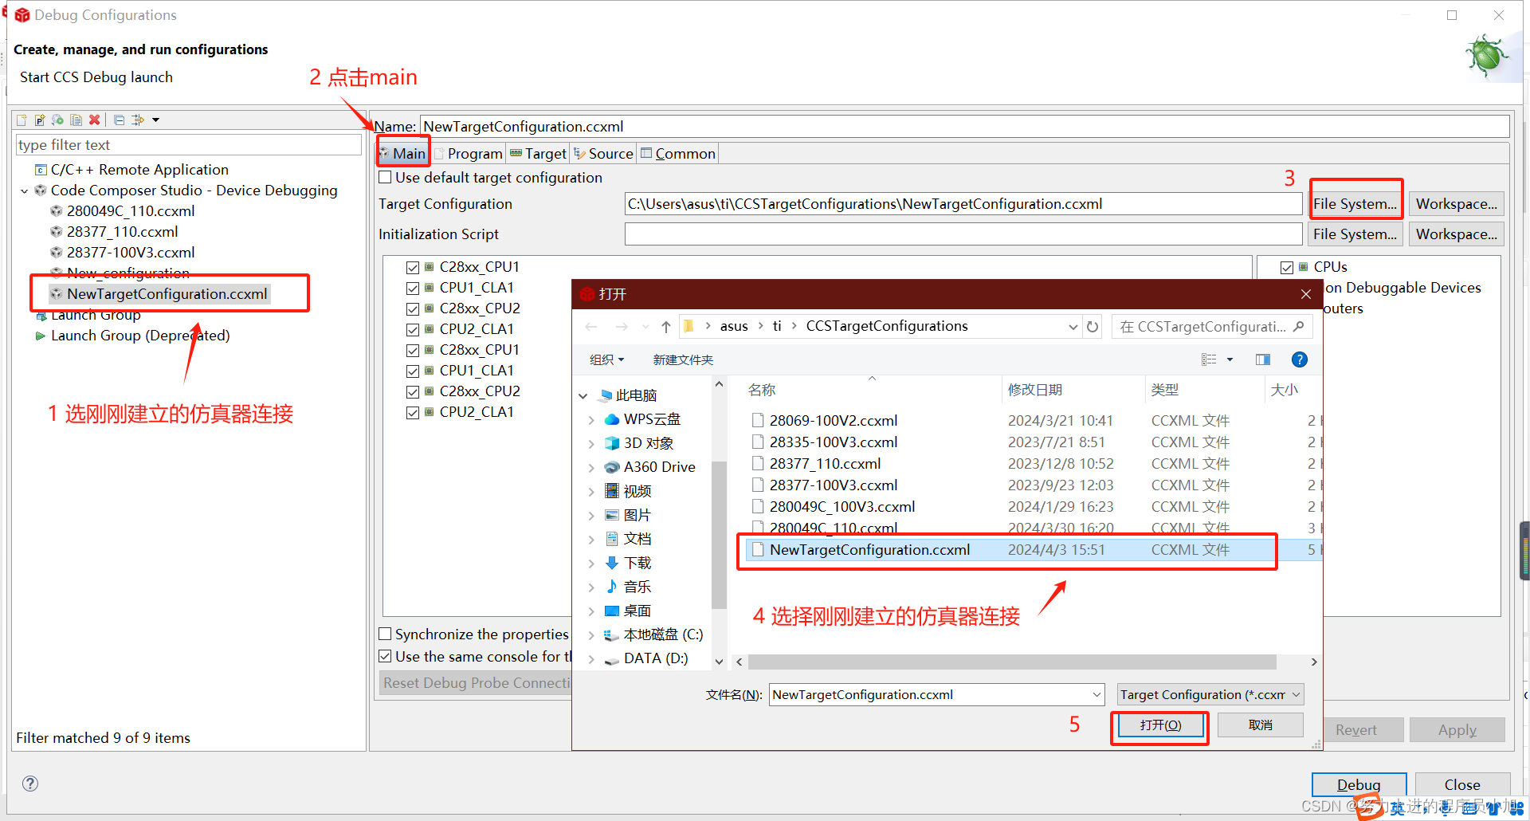This screenshot has height=821, width=1530.
Task: Open filter options dropdown arrow in toolbar
Action: coord(156,120)
